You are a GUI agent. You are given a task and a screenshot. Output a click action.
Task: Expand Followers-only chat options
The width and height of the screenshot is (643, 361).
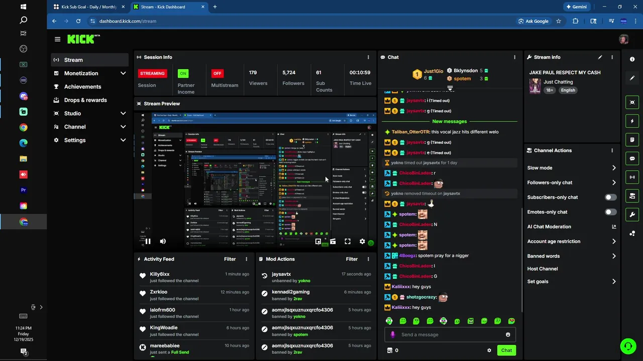click(x=614, y=183)
